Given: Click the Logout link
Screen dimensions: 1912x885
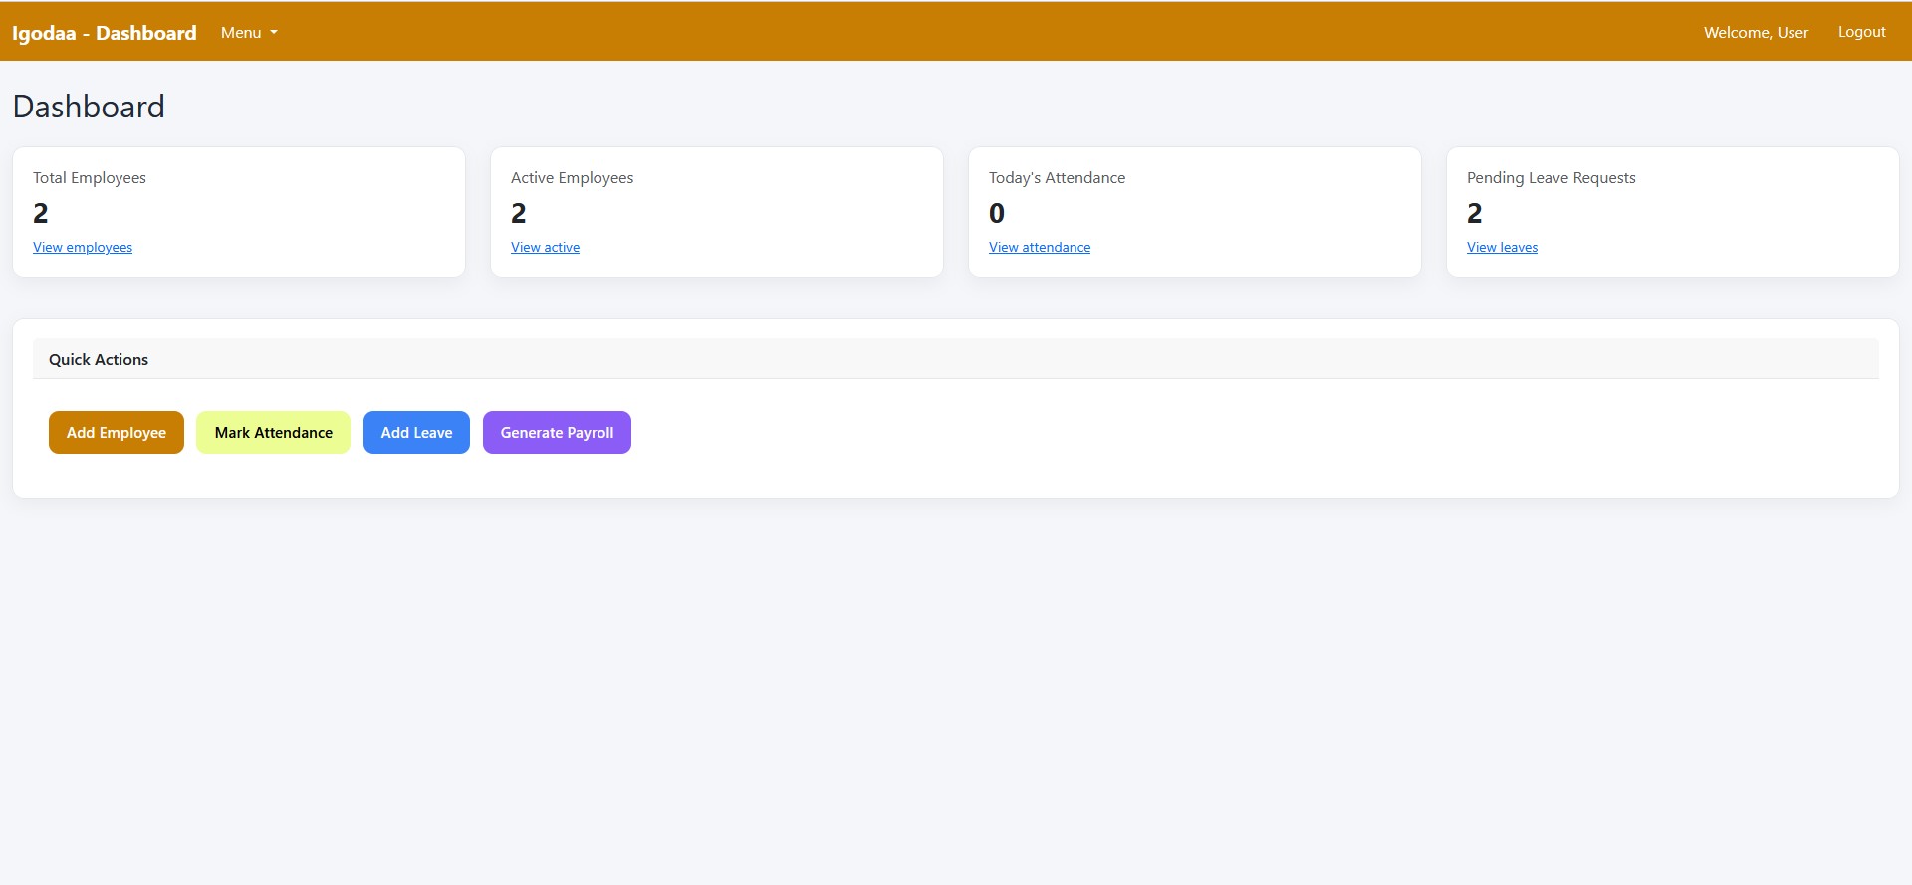Looking at the screenshot, I should click(1861, 32).
